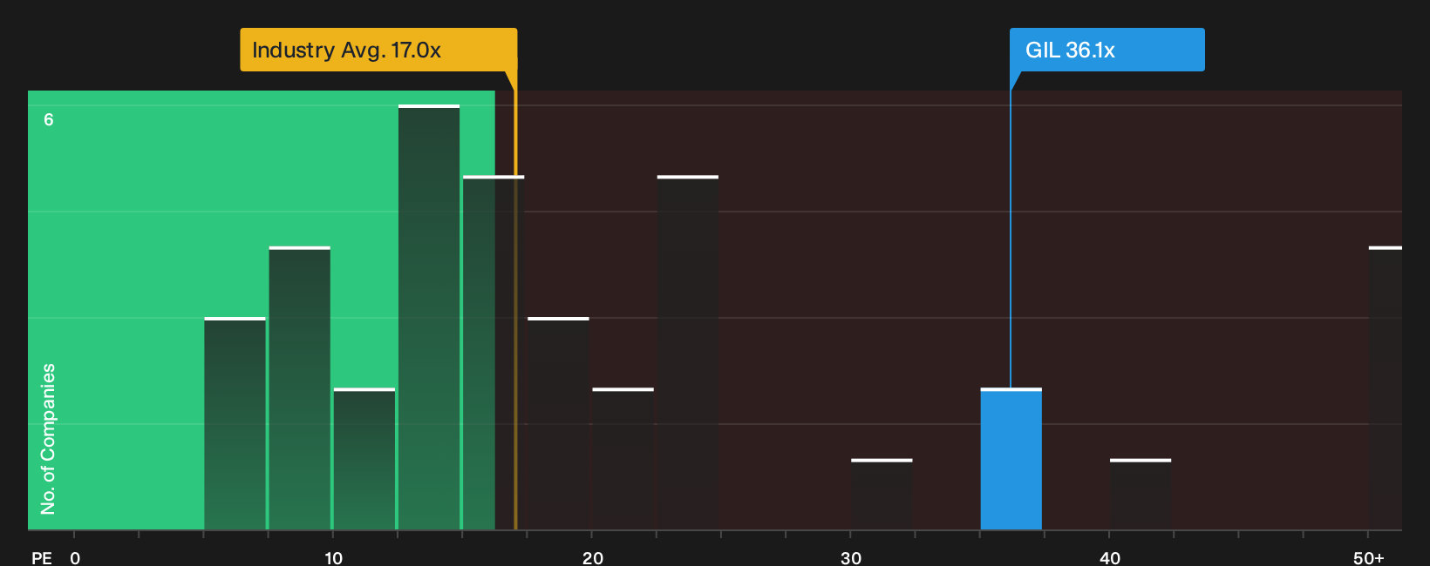Click the bar at PE 7.5 to 10
This screenshot has height=566, width=1430.
[299, 388]
